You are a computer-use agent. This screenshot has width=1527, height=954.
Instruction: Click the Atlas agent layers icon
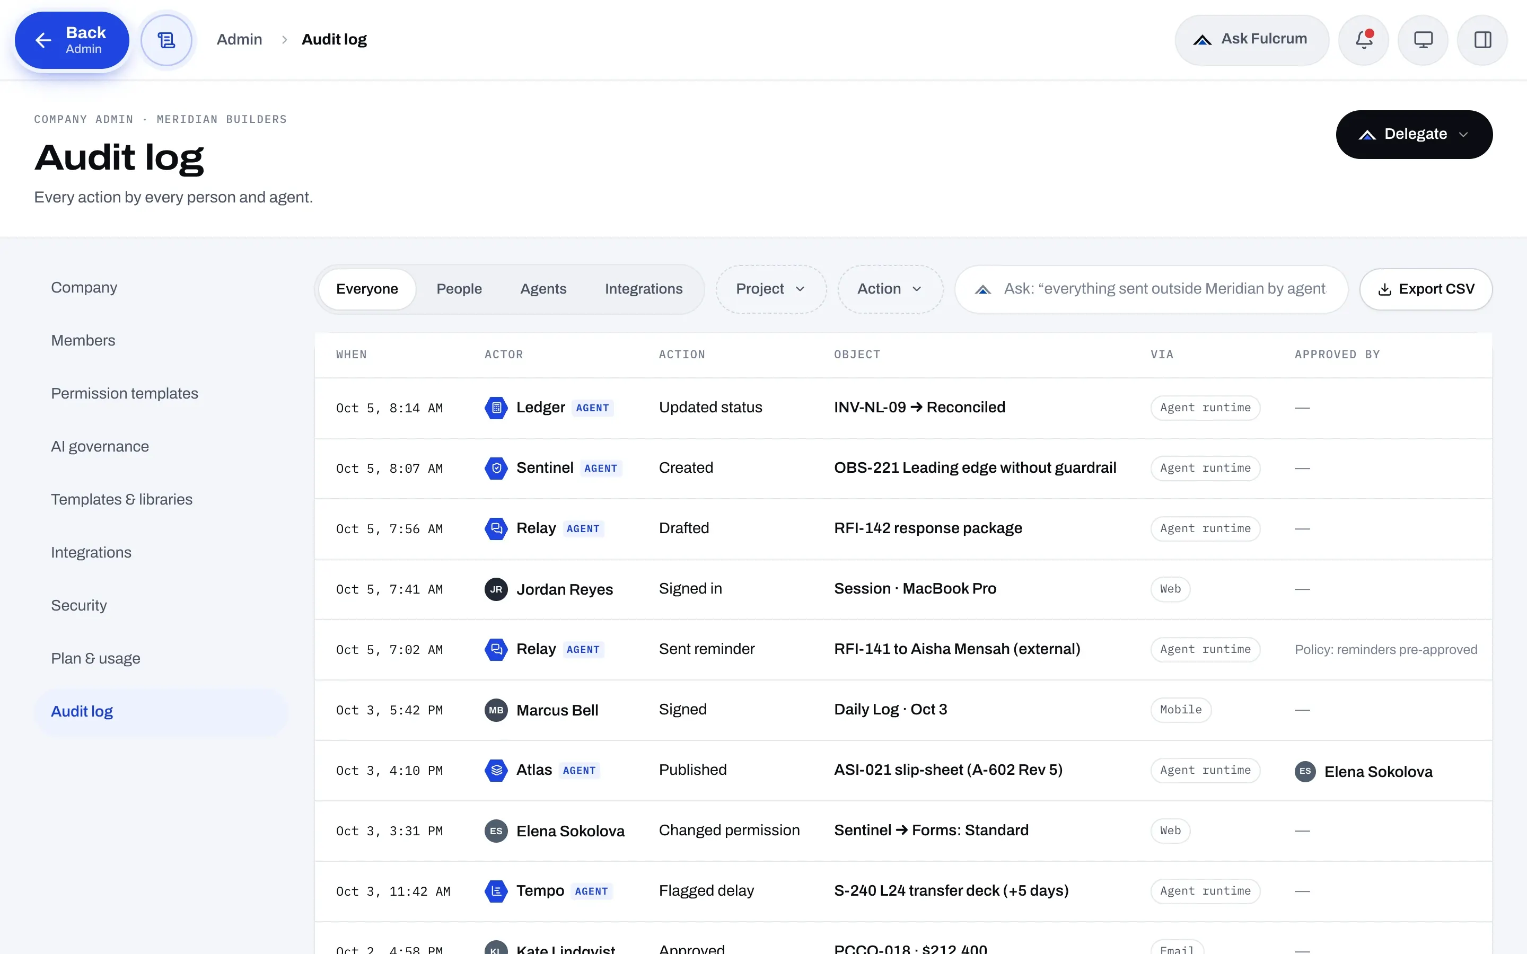(496, 770)
